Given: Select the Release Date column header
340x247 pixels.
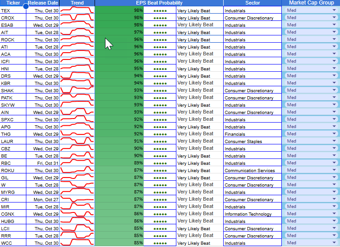Looking at the screenshot, I should 43,3.
